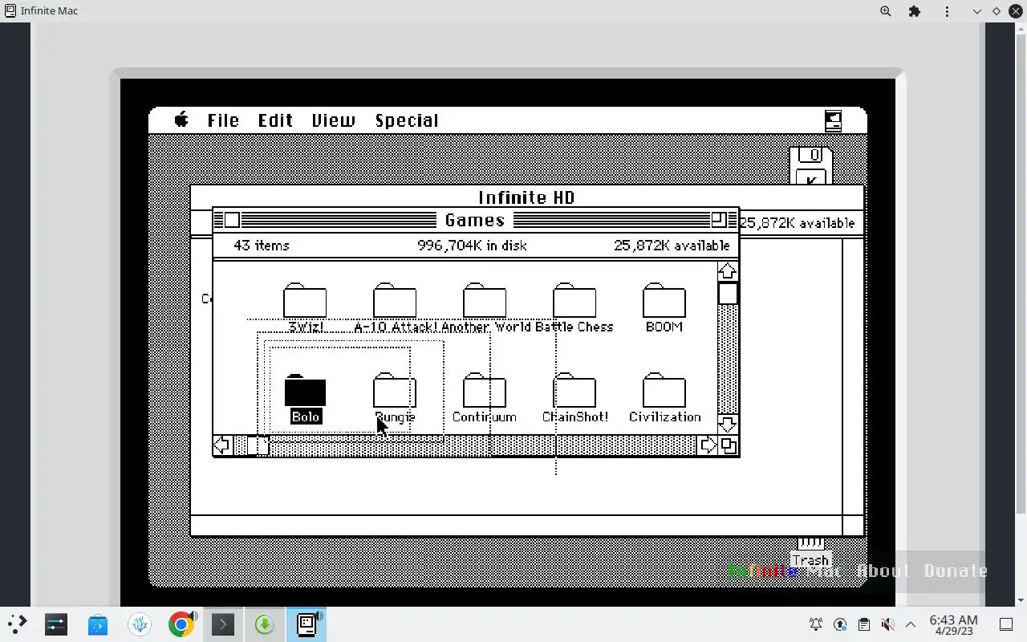Select the Bungie folder
Viewport: 1027px width, 642px height.
point(395,399)
